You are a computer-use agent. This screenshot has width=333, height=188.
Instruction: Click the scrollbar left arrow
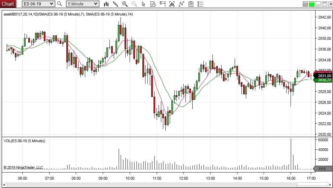[x=4, y=185]
